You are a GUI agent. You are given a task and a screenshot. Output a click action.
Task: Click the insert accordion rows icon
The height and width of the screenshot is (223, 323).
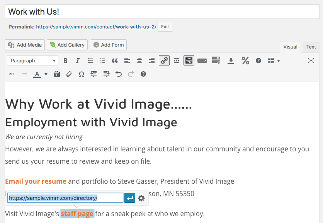point(216,60)
